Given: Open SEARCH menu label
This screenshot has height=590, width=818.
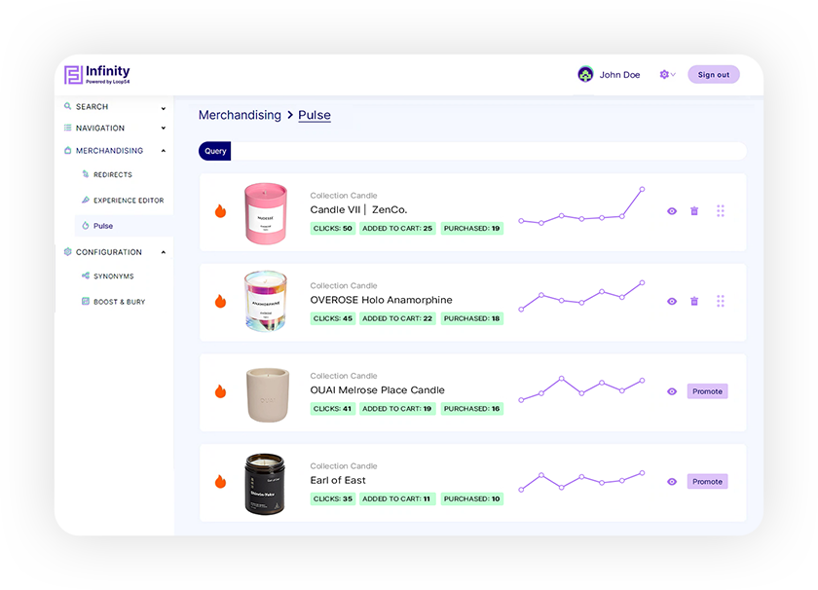Looking at the screenshot, I should [x=92, y=106].
